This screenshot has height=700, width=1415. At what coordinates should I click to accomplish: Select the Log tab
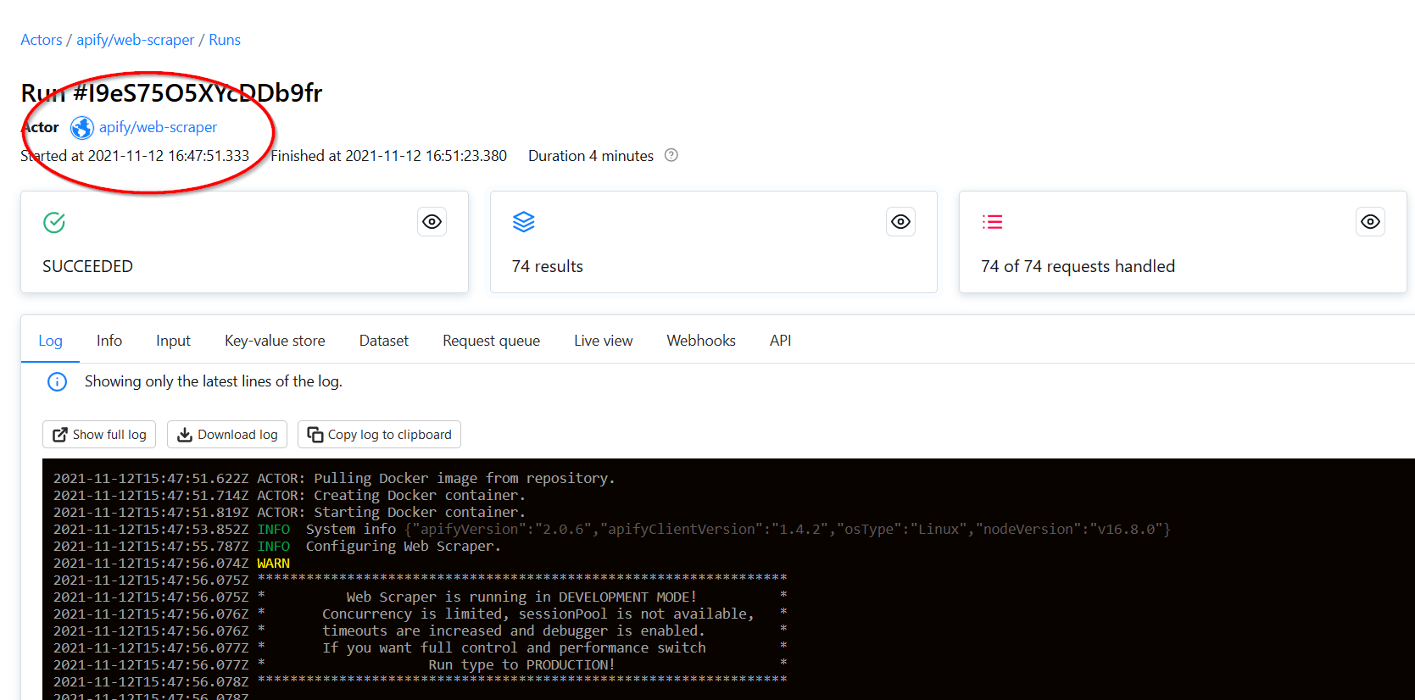pos(50,341)
